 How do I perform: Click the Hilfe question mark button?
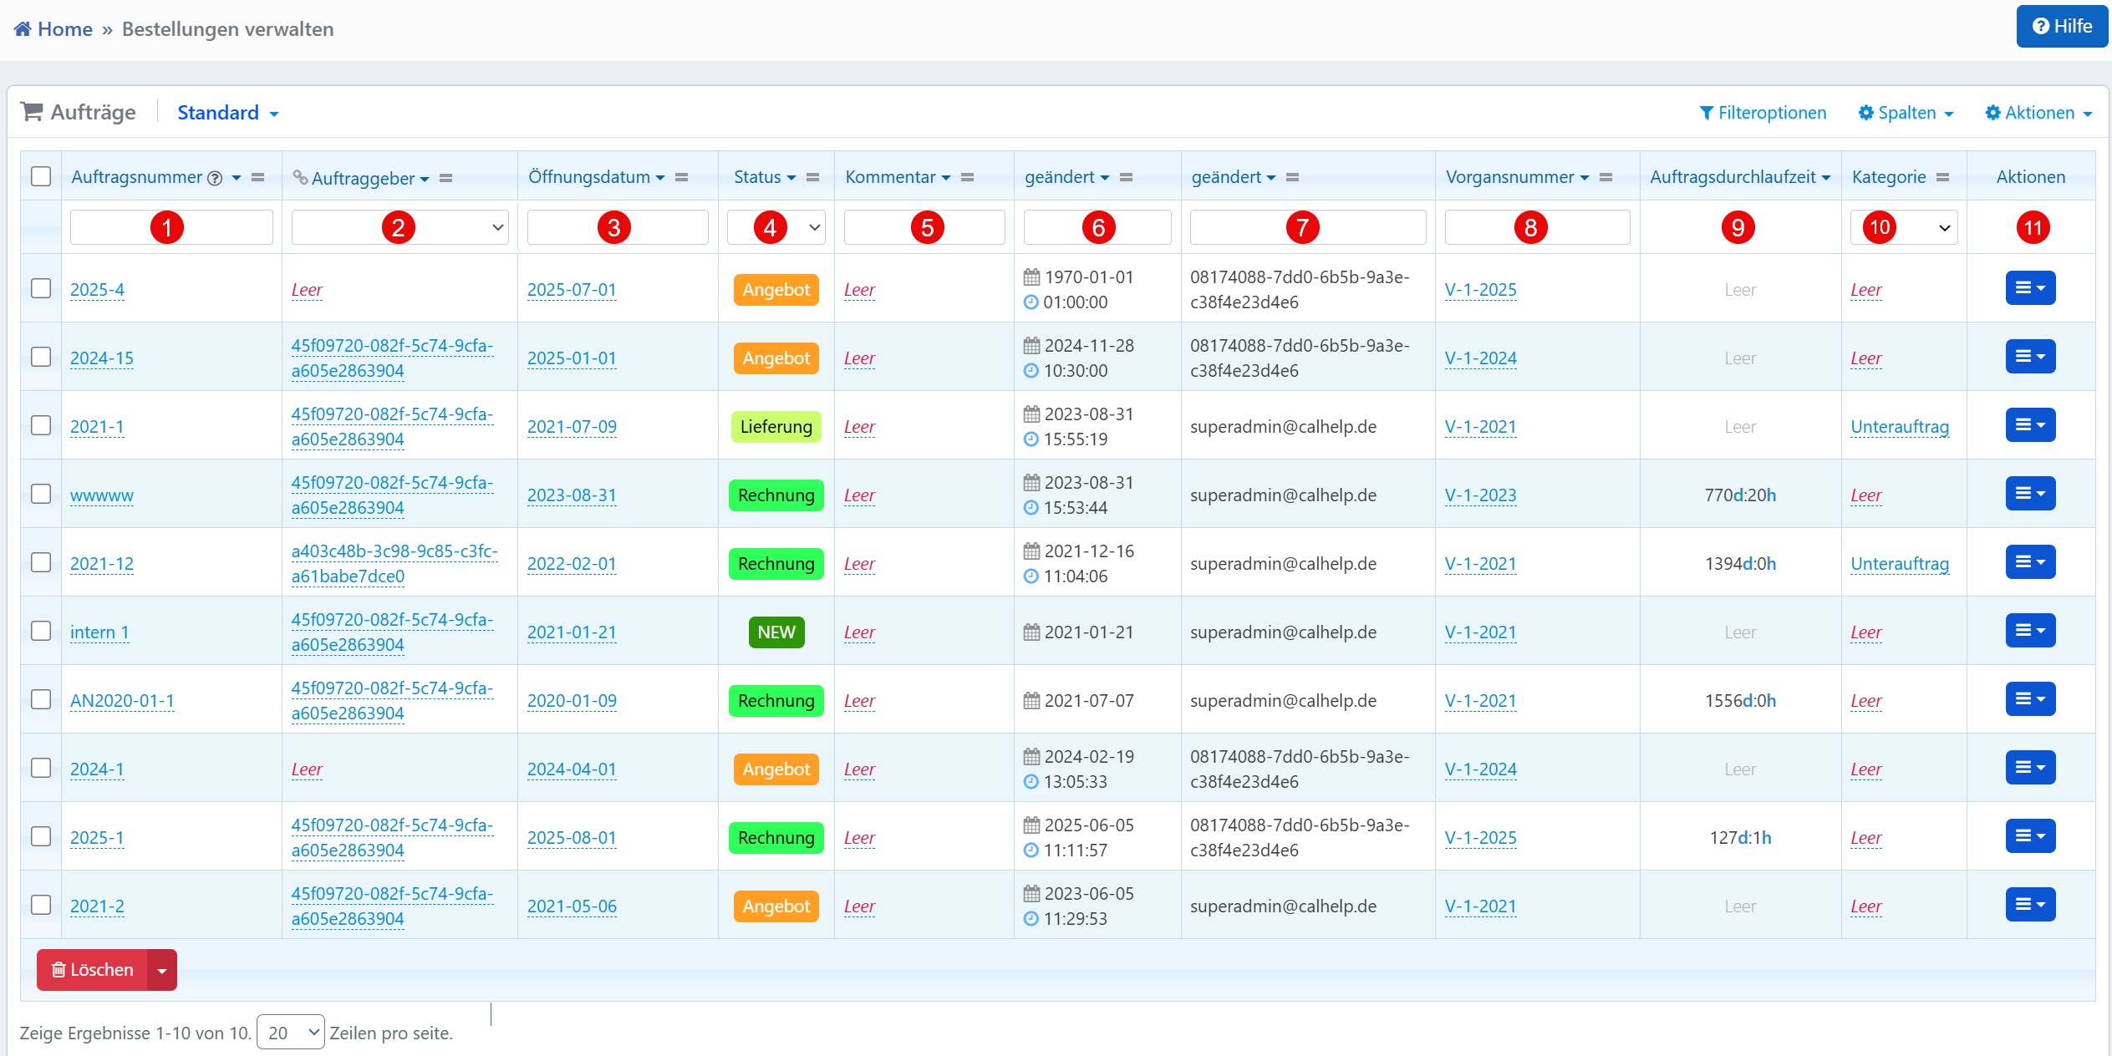point(2061,27)
